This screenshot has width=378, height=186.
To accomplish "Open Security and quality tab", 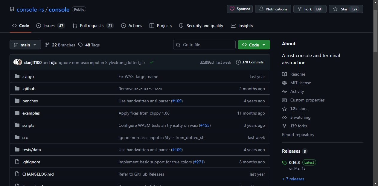I will (201, 26).
